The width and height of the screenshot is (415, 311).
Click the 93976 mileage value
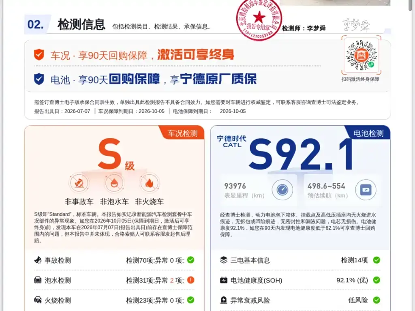tap(235, 186)
